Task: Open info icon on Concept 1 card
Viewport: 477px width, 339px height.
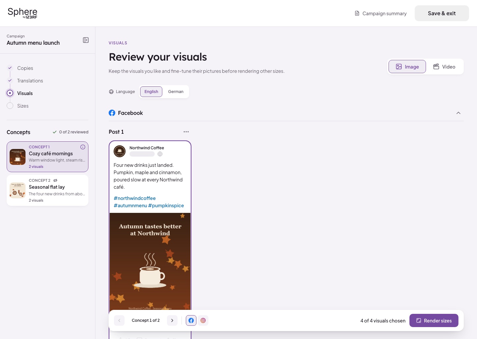Action: [83, 147]
